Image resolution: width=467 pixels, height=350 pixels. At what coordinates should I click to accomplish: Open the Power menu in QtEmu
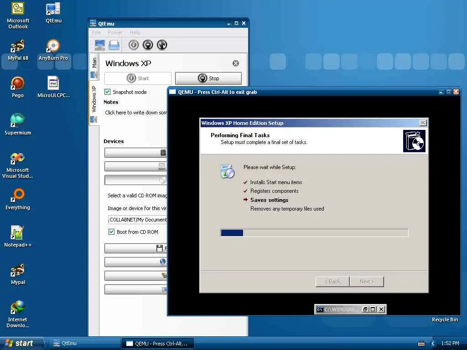point(115,32)
